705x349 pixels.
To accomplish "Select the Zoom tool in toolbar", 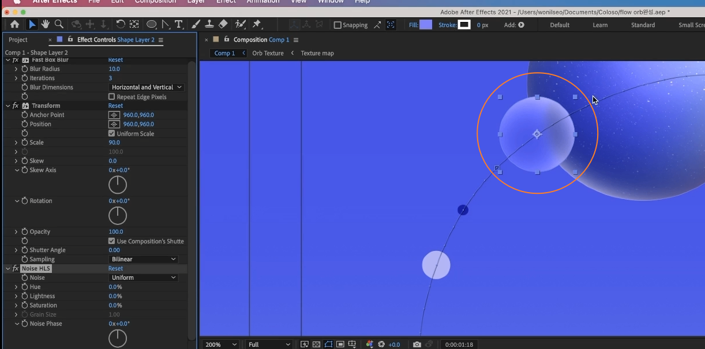I will (x=59, y=24).
